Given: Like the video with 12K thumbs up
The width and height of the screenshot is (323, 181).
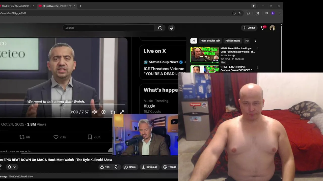Looking at the screenshot, I should [105, 167].
